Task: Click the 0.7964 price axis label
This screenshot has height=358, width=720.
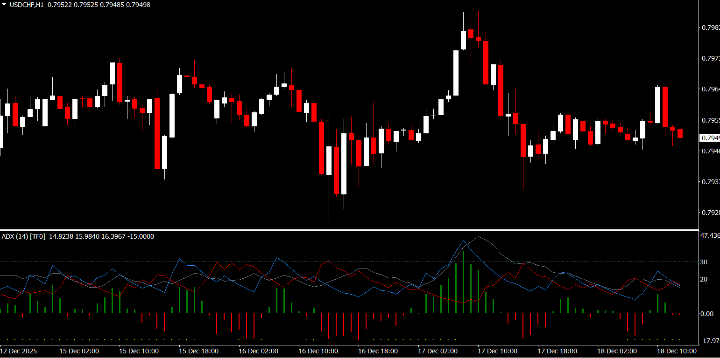Action: pyautogui.click(x=710, y=89)
